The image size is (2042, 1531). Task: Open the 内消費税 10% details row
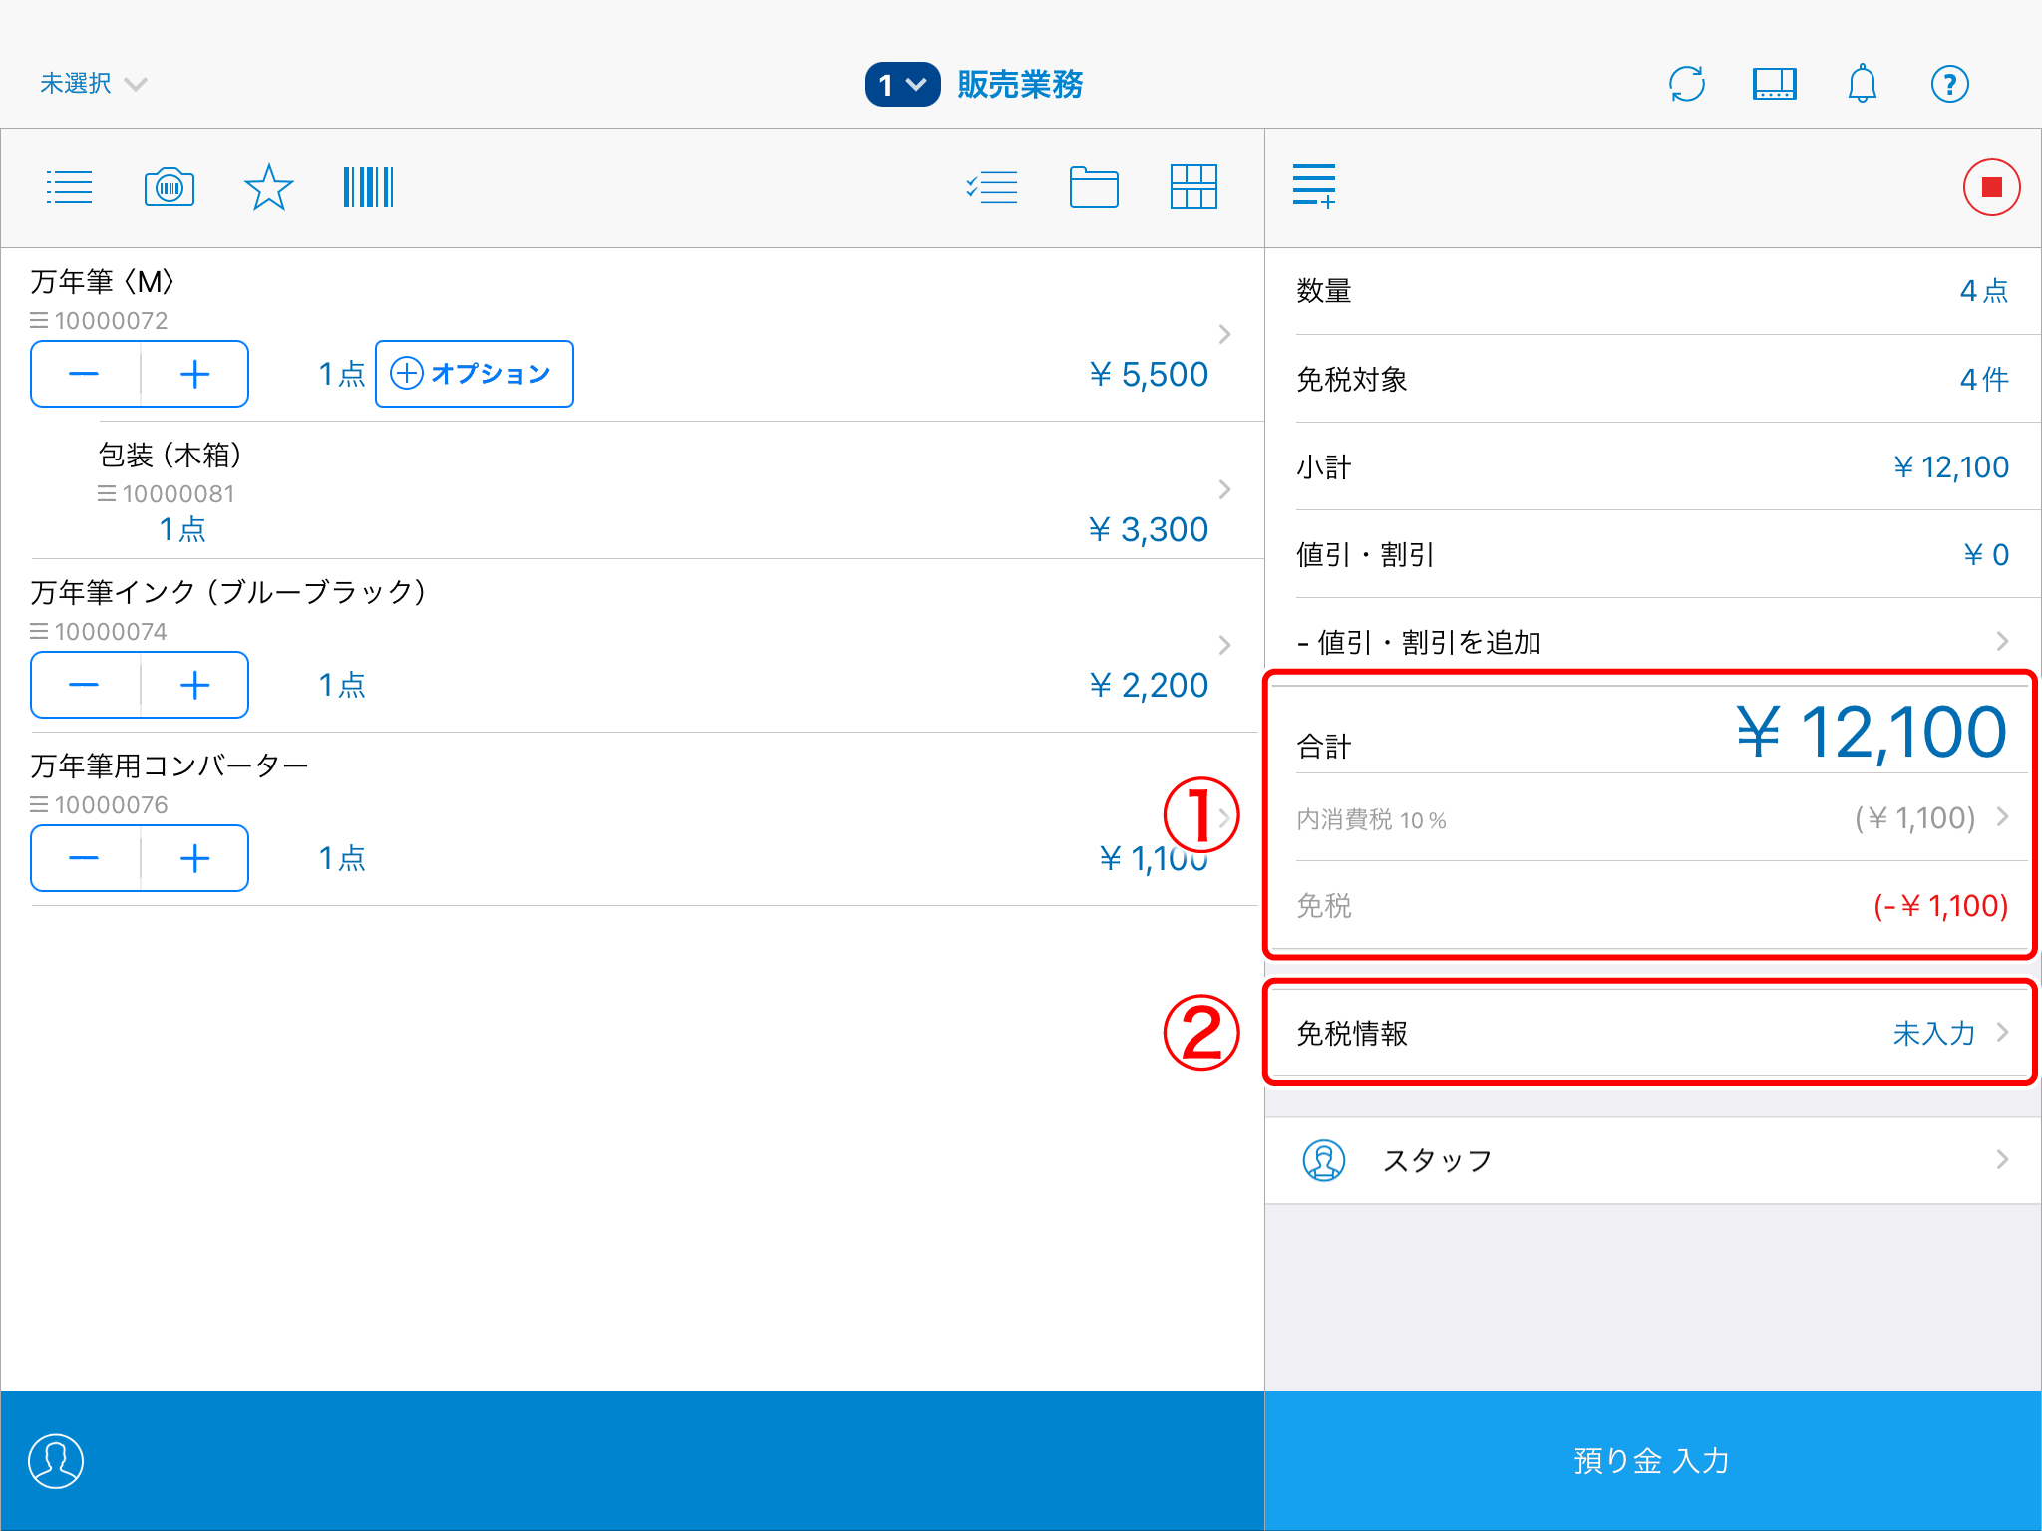(x=1652, y=818)
